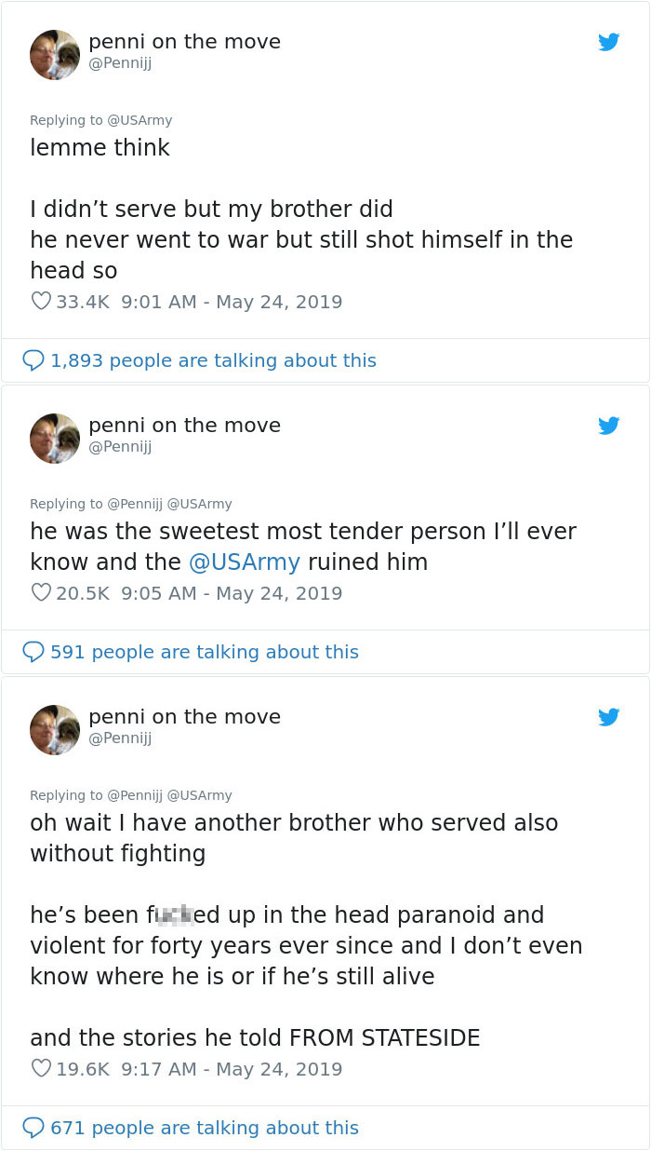Image resolution: width=651 pixels, height=1151 pixels.
Task: Click the reply bubble icon below the second tweet
Action: coord(33,651)
